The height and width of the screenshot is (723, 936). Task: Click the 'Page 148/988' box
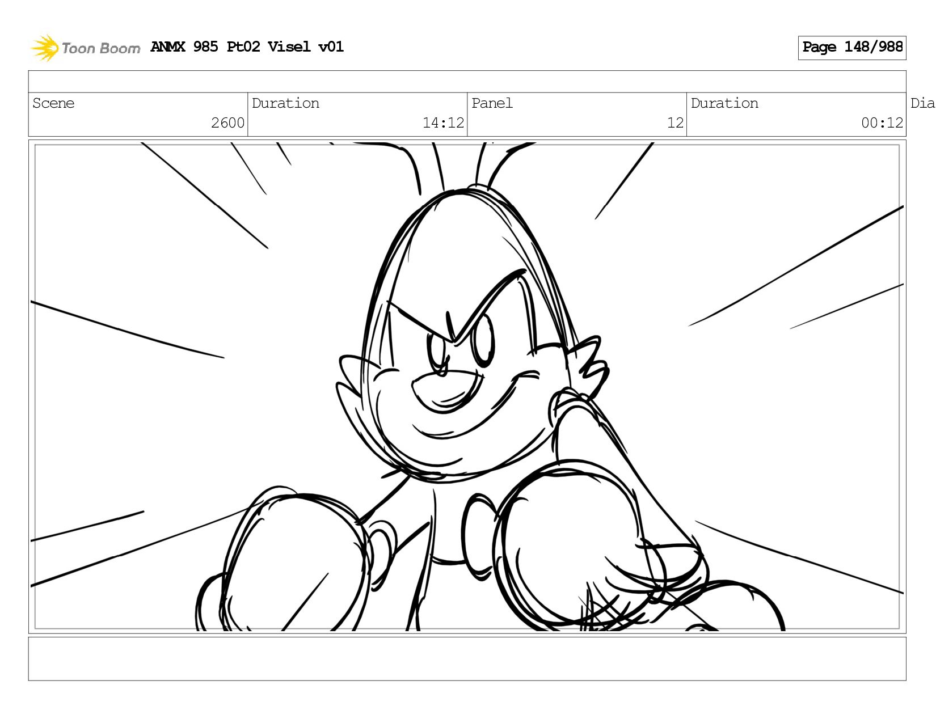[852, 48]
